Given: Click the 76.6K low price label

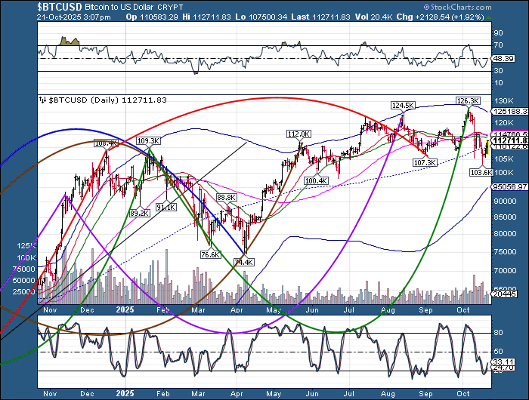Looking at the screenshot, I should 209,255.
